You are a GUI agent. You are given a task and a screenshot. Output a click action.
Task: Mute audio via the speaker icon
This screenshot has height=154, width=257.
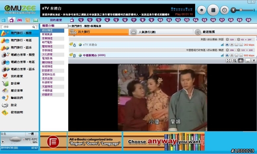[x=233, y=10]
